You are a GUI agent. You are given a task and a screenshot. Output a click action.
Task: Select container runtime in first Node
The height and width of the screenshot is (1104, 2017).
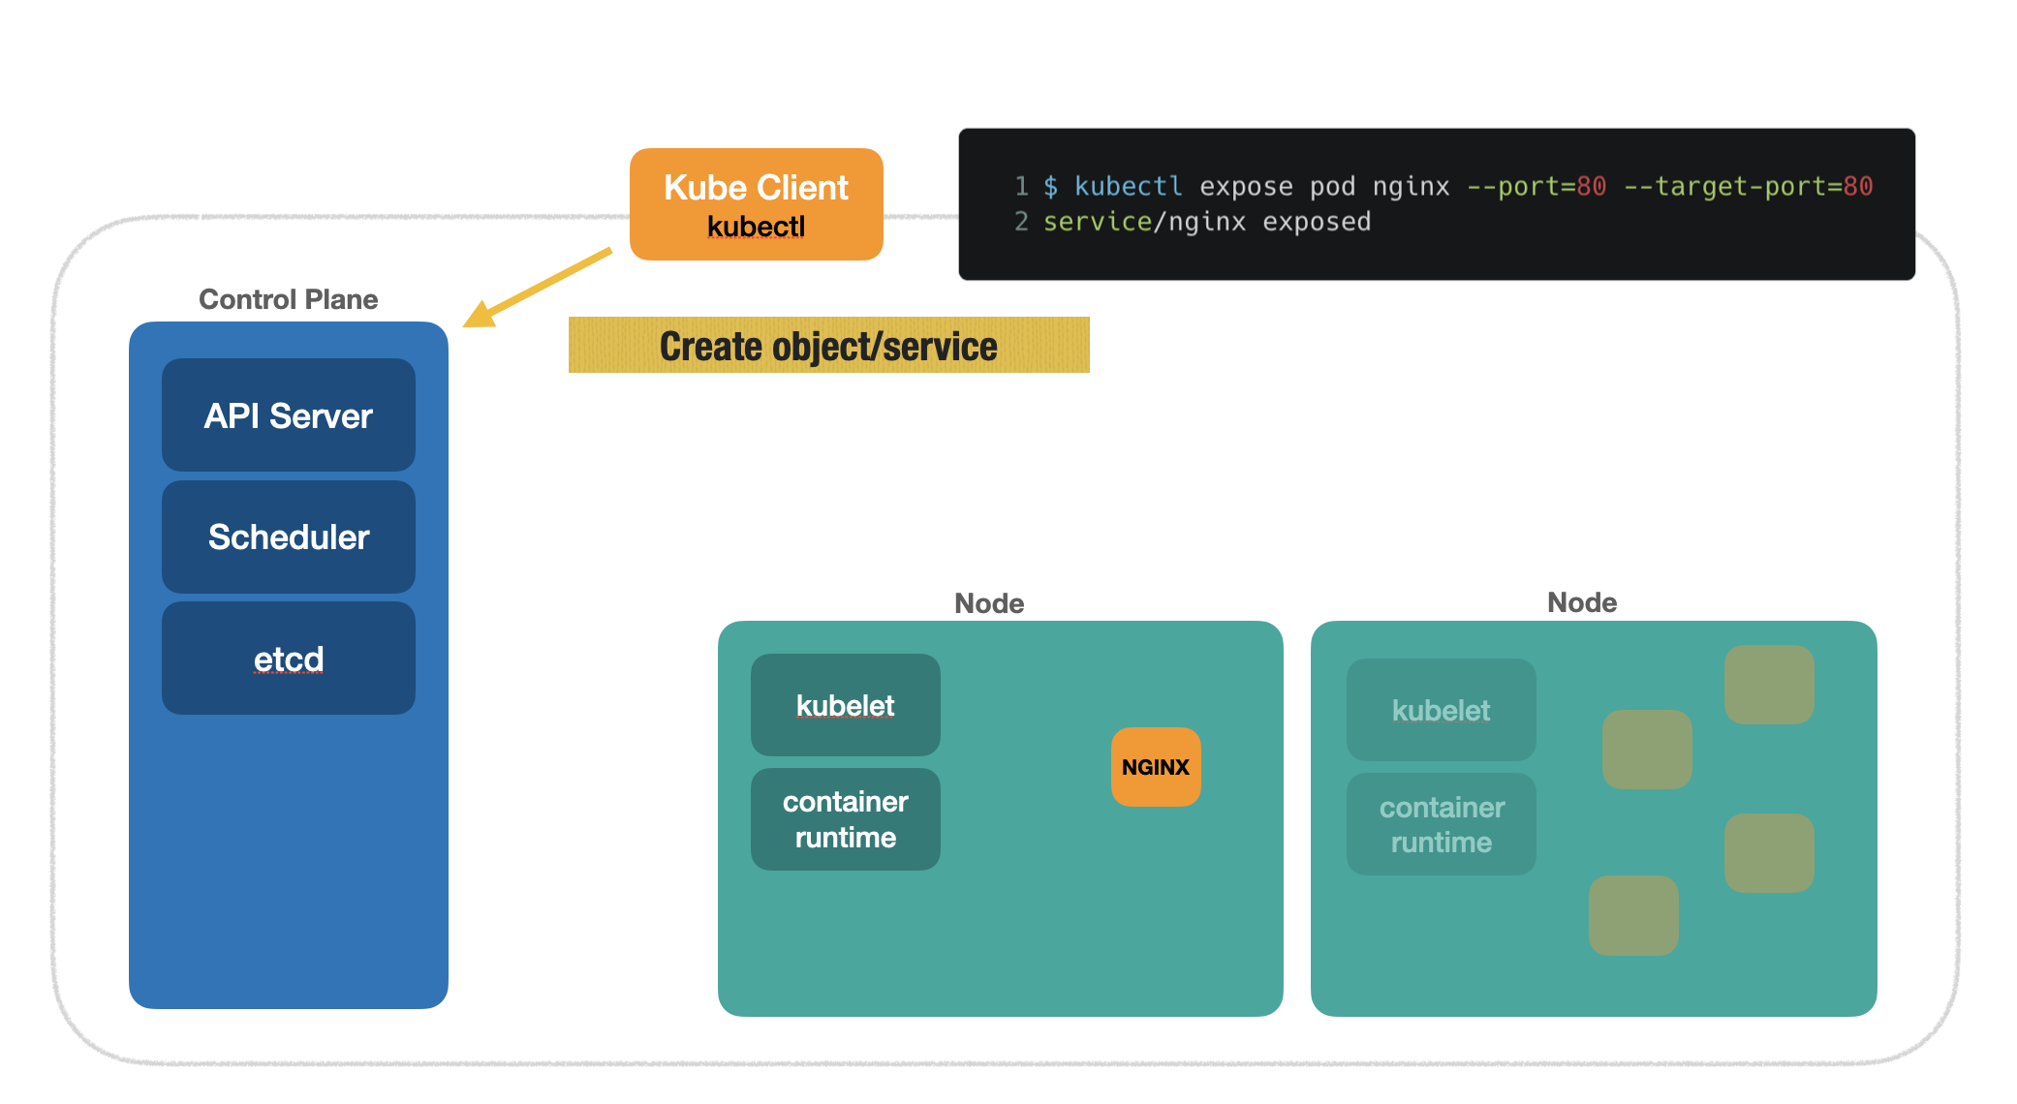coord(845,819)
